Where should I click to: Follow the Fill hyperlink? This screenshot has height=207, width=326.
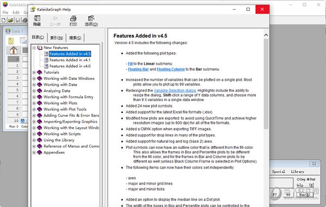tap(130, 64)
